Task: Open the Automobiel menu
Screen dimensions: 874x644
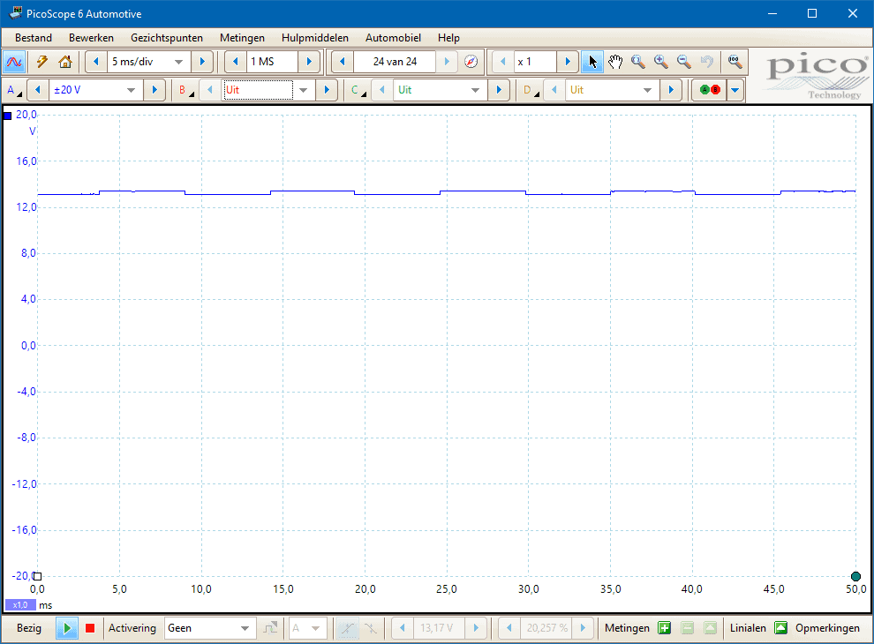Action: pyautogui.click(x=393, y=38)
